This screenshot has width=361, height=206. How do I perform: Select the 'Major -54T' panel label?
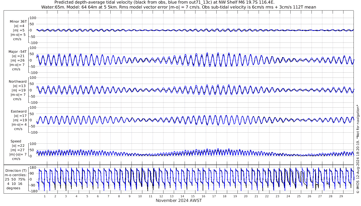coord(18,51)
